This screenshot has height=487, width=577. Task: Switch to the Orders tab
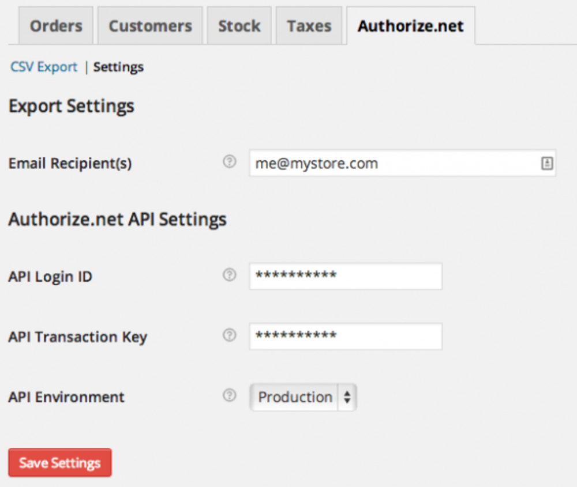click(x=56, y=26)
